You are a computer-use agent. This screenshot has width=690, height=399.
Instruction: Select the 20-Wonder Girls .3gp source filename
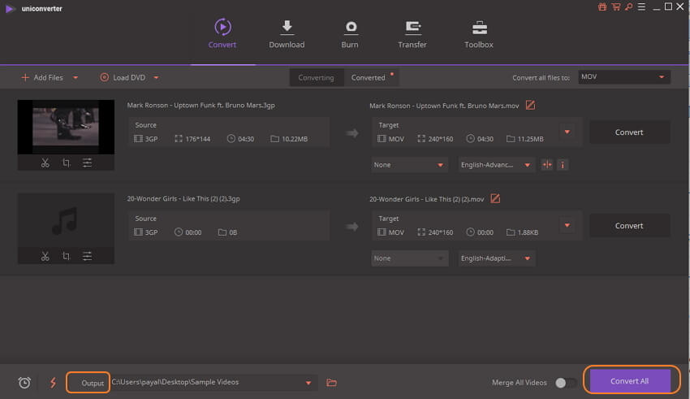coord(183,198)
